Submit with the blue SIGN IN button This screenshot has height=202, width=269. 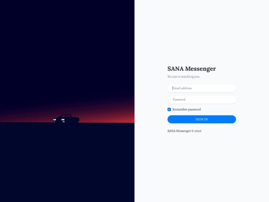pyautogui.click(x=202, y=119)
